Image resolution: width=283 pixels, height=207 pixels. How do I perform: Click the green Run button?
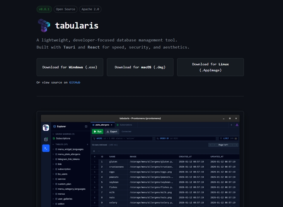98,131
